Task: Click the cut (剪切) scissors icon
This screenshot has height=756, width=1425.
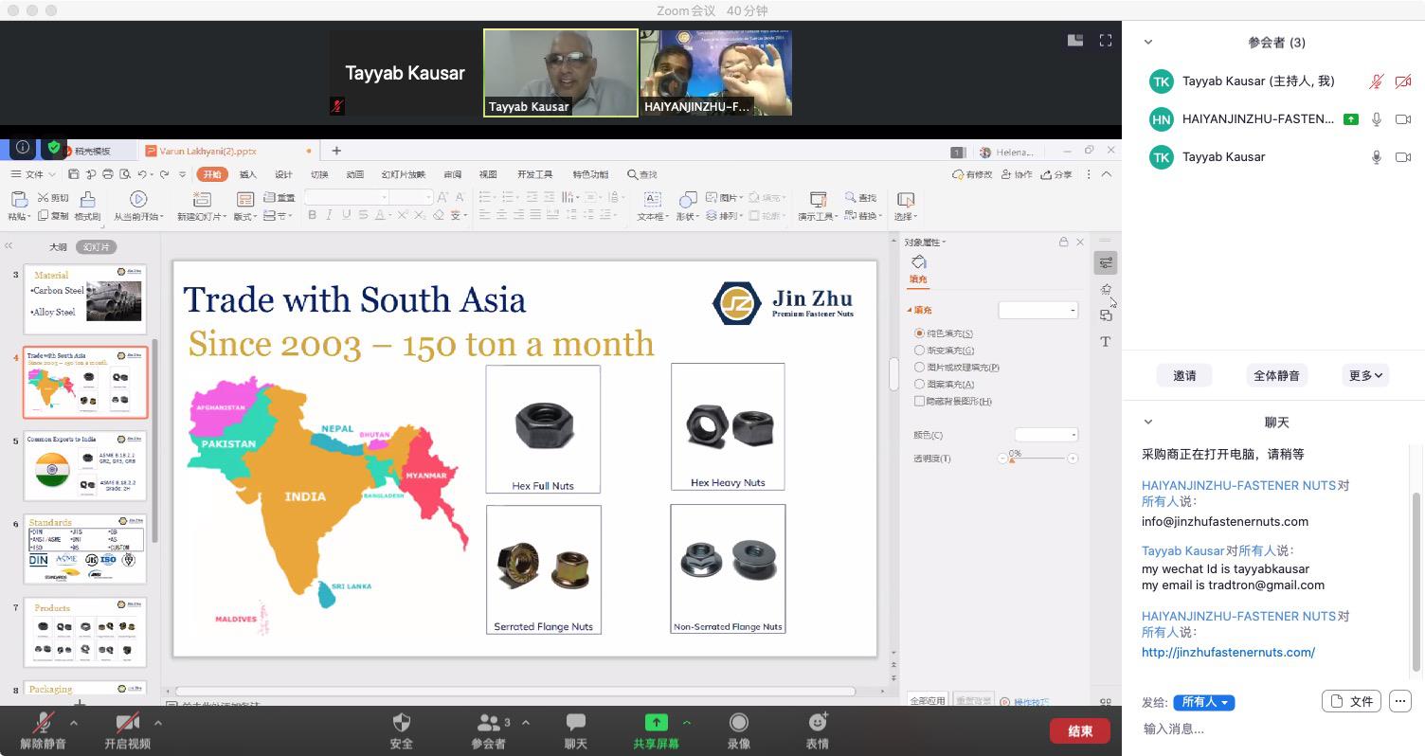Action: point(43,197)
